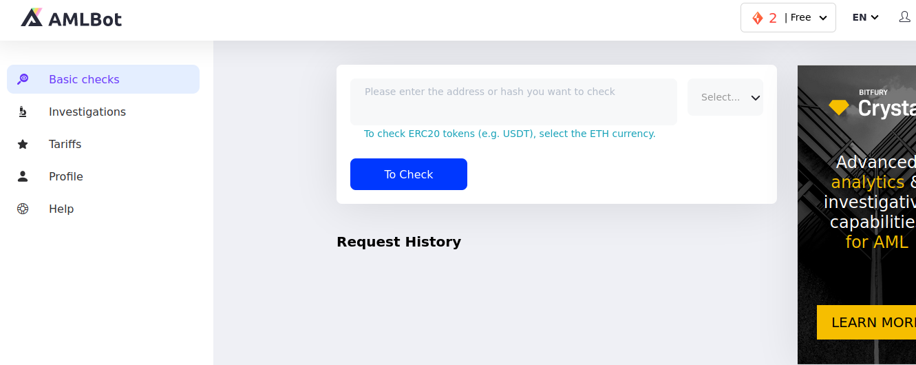This screenshot has height=365, width=916.
Task: Click the Tariffs star icon
Action: click(23, 144)
